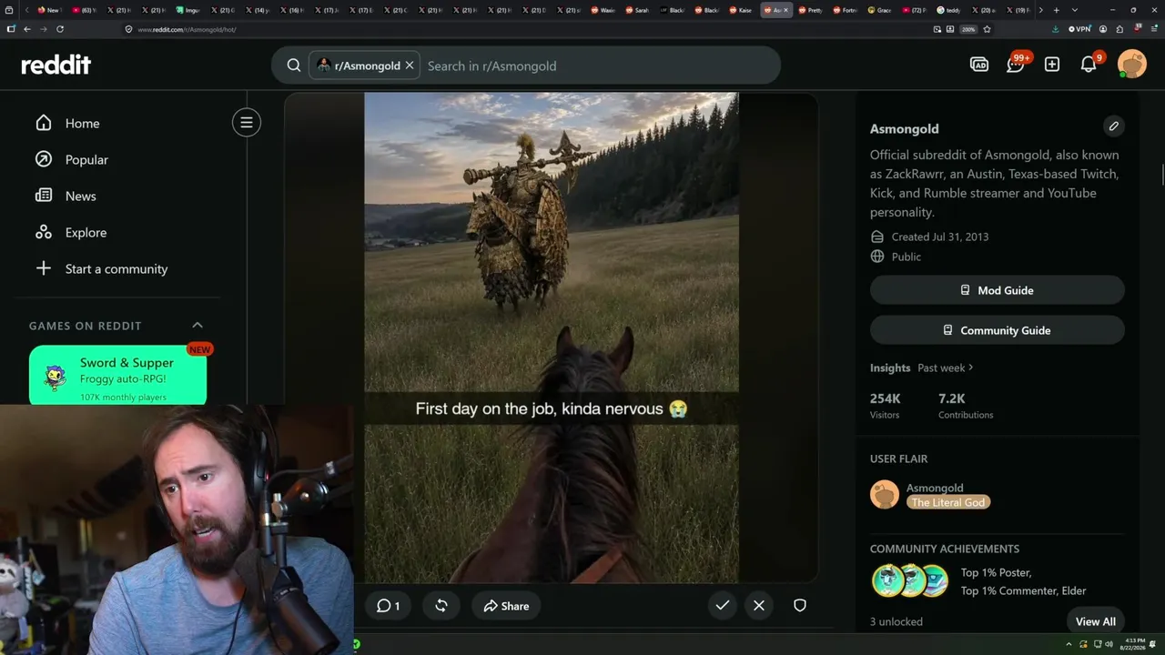Image resolution: width=1165 pixels, height=655 pixels.
Task: Open moderator shield actions on the post
Action: coord(800,606)
